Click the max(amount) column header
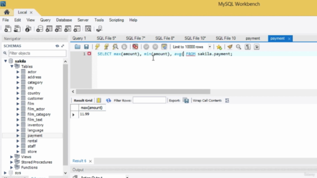This screenshot has width=317, height=178. 92,108
